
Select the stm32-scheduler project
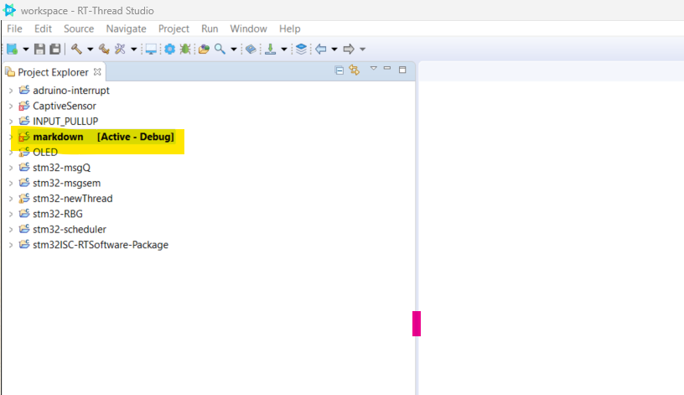click(x=69, y=229)
